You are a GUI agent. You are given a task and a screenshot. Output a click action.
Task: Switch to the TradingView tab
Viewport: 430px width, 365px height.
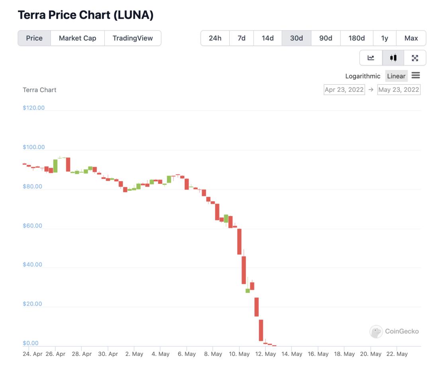(x=133, y=38)
